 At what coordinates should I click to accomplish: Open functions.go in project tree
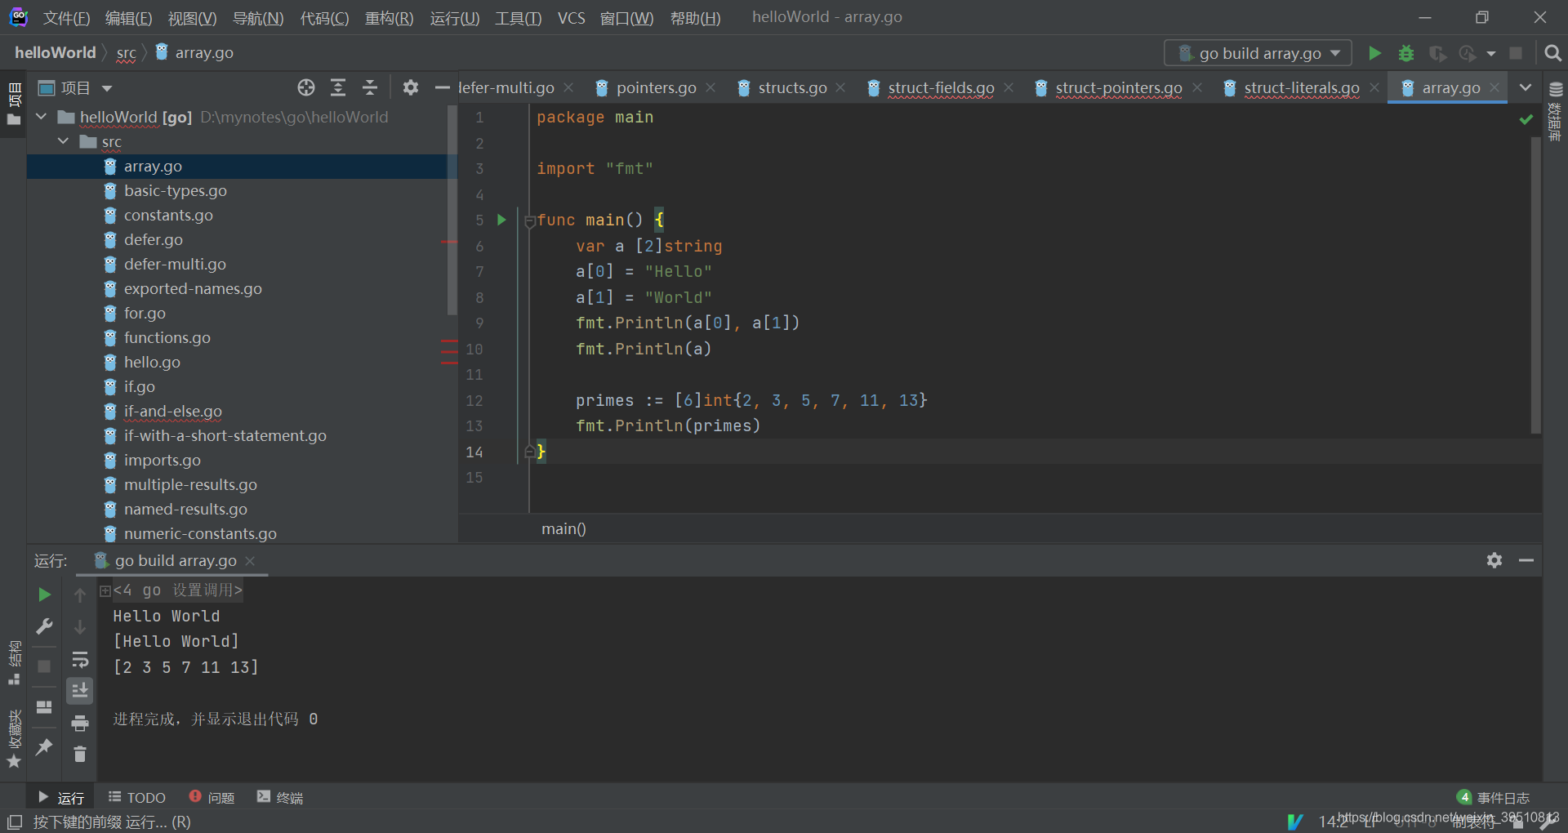tap(167, 337)
